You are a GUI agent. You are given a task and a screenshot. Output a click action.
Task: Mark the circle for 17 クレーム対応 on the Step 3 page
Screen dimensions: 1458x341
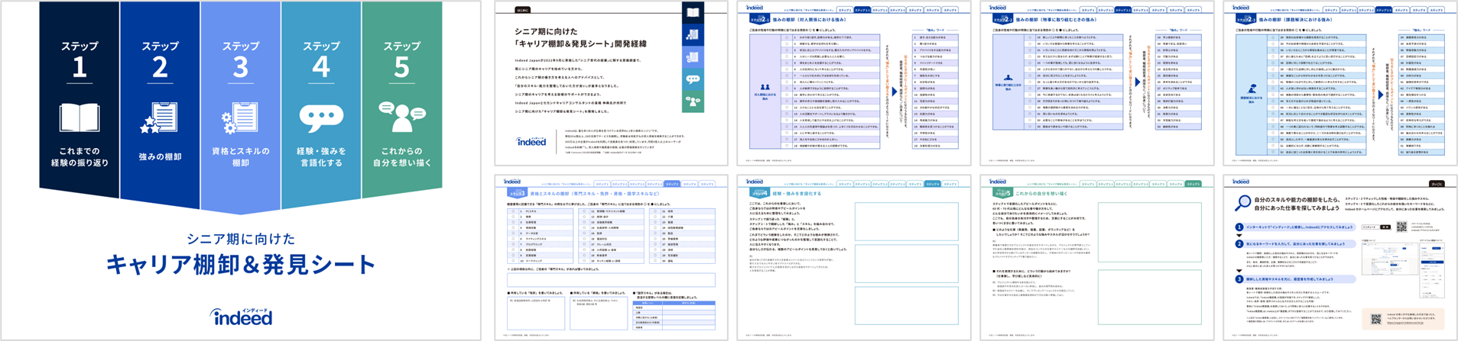(583, 244)
